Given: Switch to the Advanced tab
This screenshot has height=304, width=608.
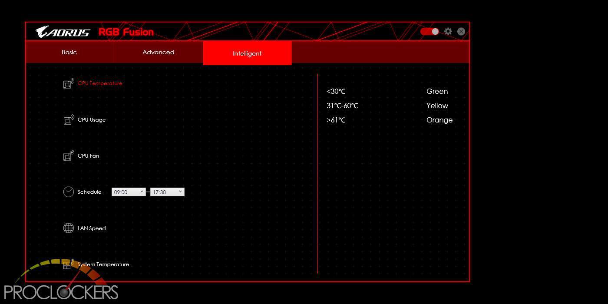Looking at the screenshot, I should pyautogui.click(x=159, y=52).
